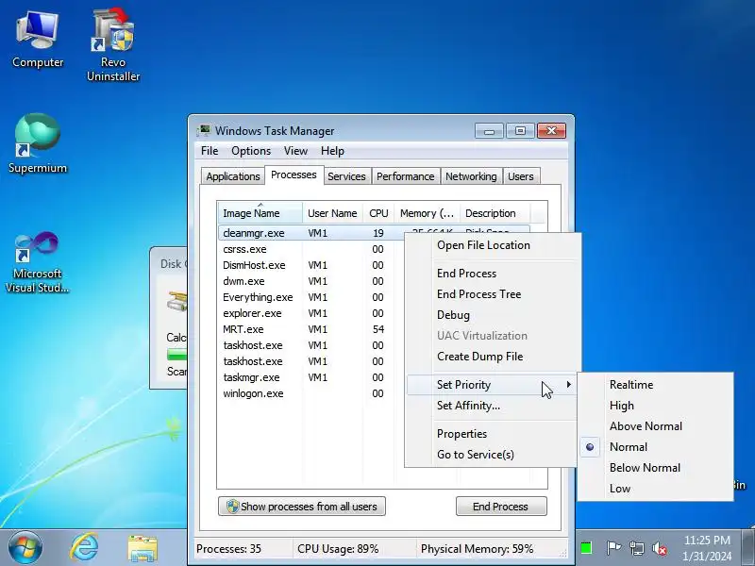Viewport: 755px width, 566px height.
Task: Open the View menu
Action: coord(295,151)
